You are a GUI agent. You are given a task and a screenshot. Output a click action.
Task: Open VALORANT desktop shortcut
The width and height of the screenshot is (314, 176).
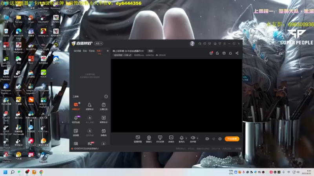[x=43, y=19]
